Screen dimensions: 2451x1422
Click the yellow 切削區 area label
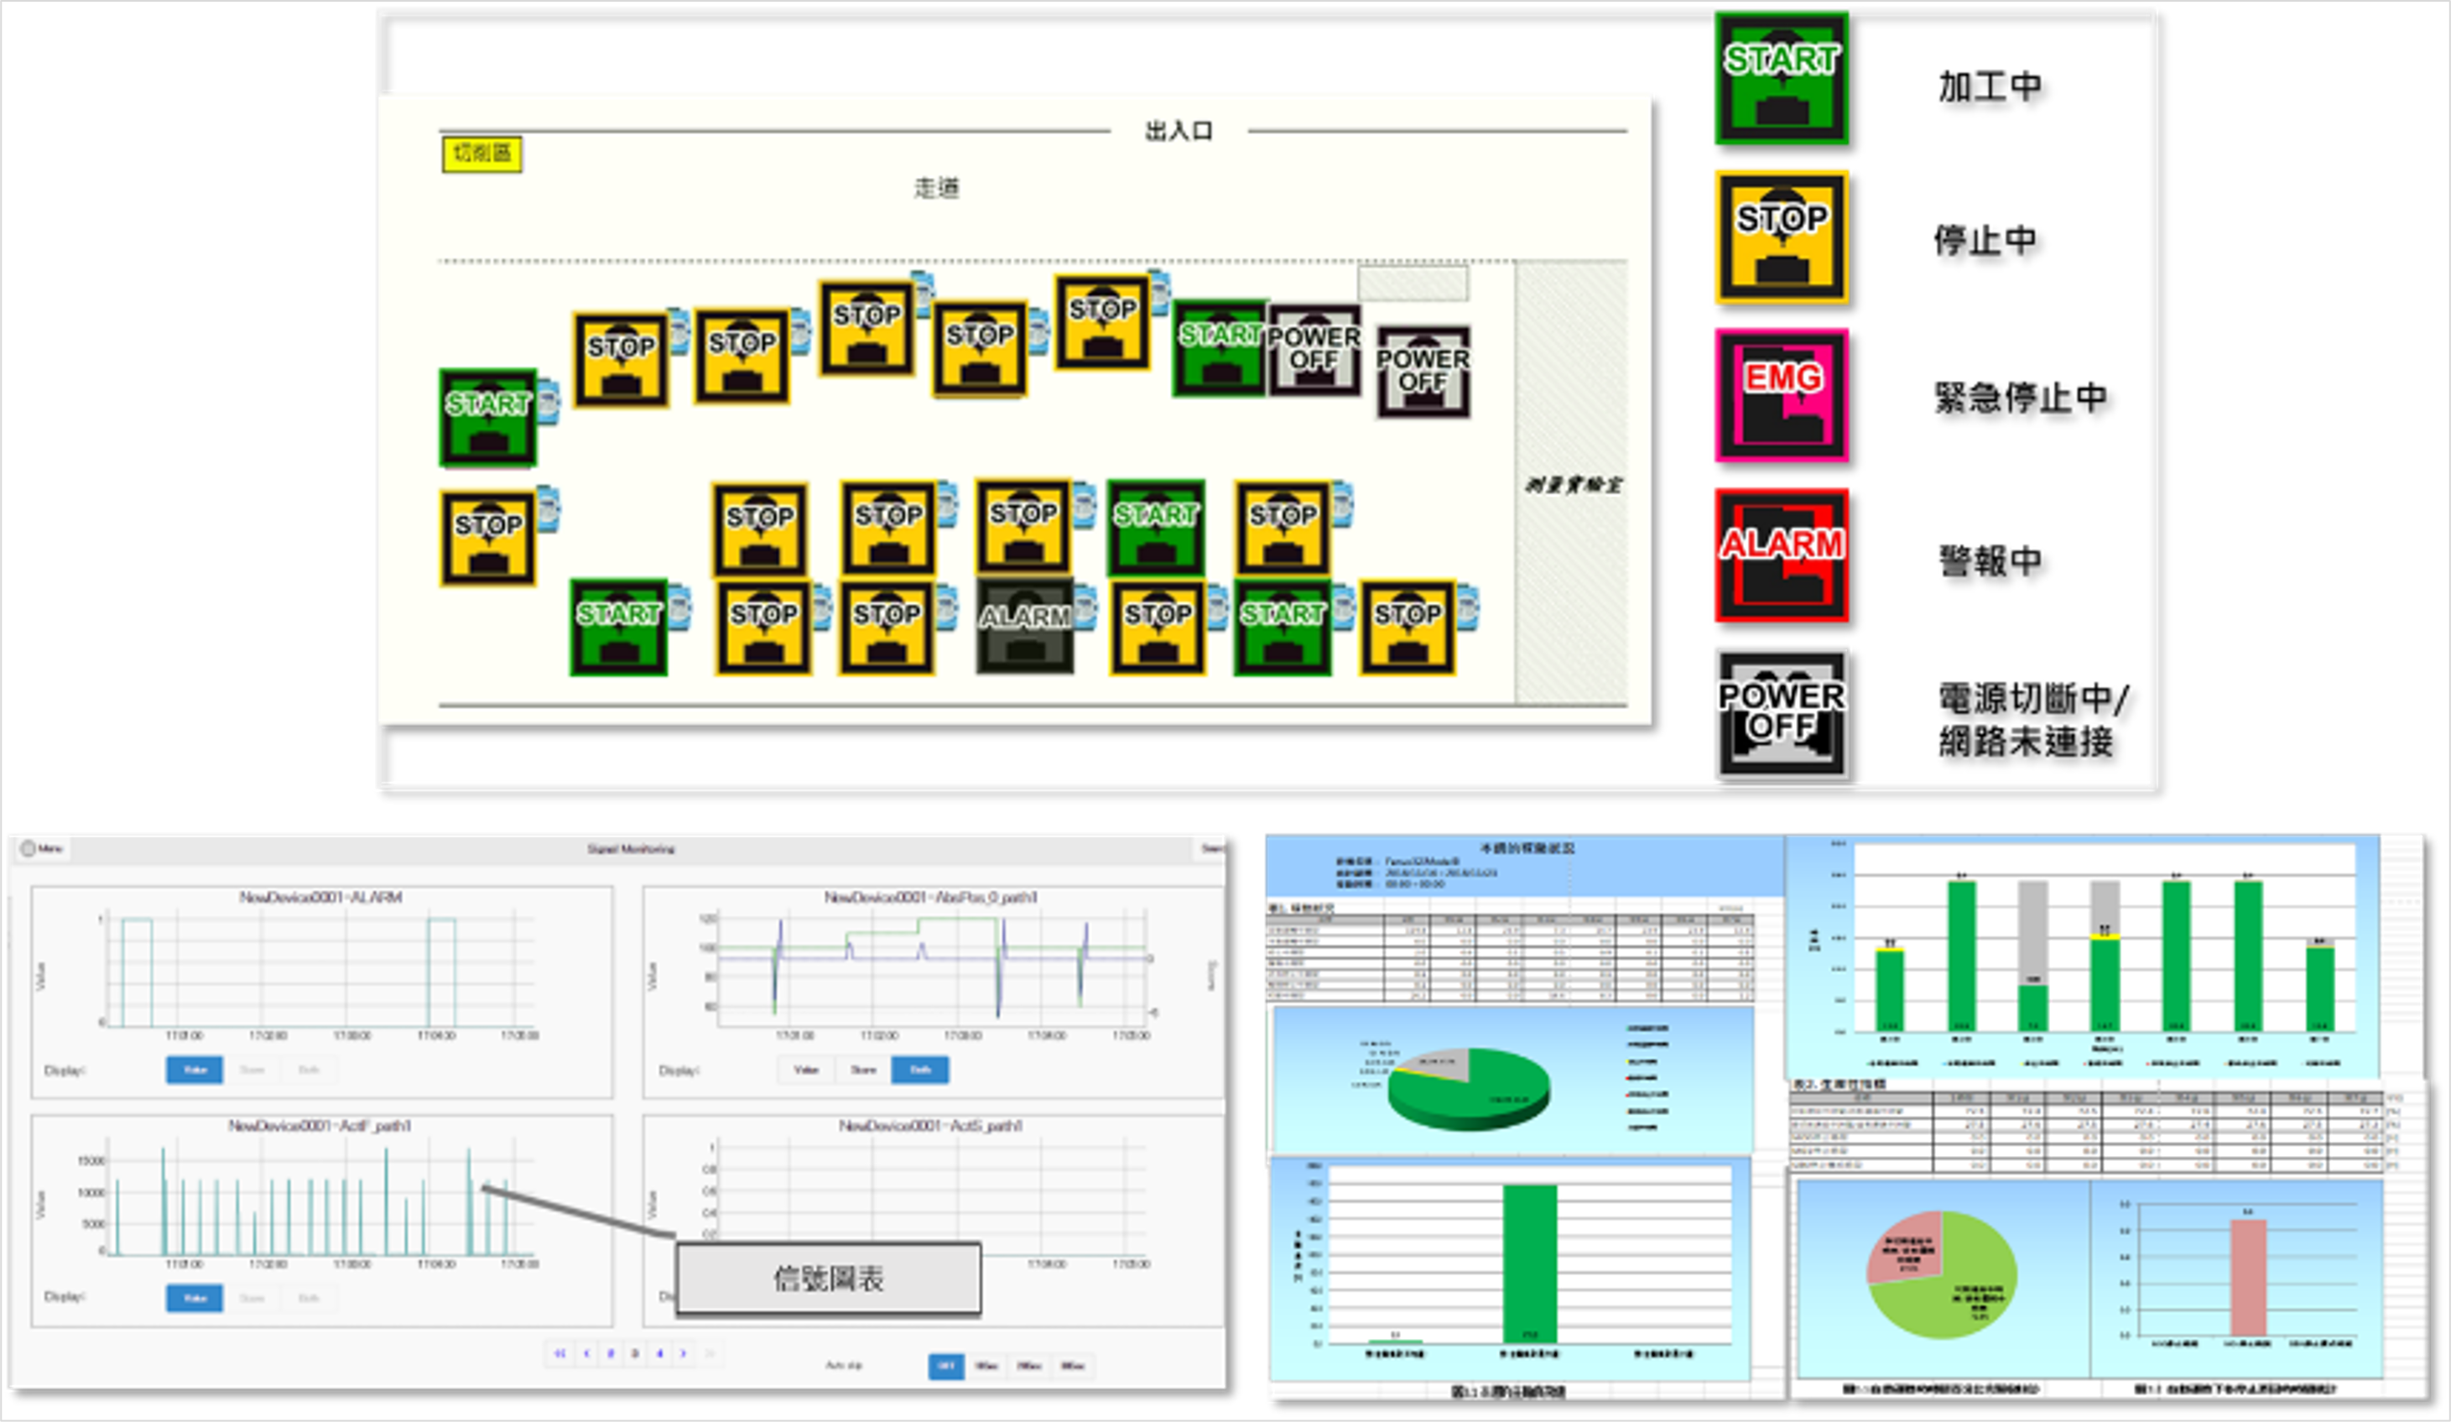coord(482,154)
